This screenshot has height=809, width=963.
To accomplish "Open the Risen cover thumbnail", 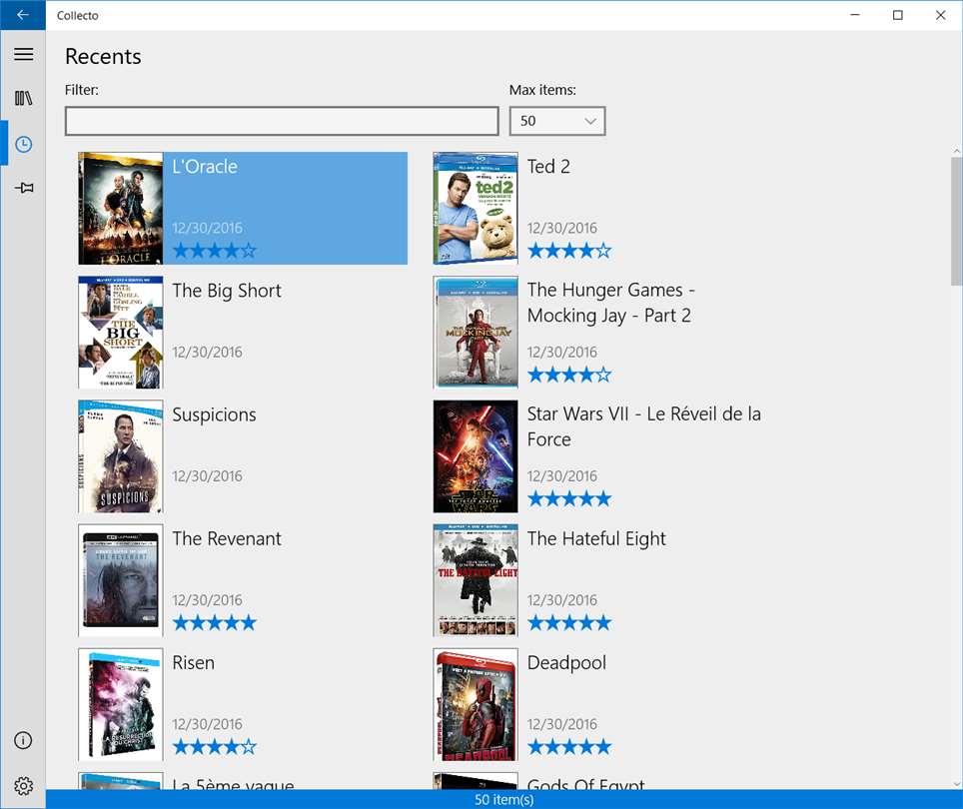I will point(120,705).
